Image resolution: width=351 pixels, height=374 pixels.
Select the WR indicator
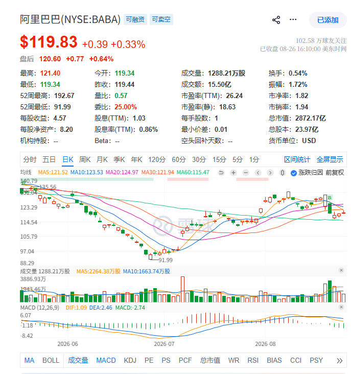(x=233, y=360)
